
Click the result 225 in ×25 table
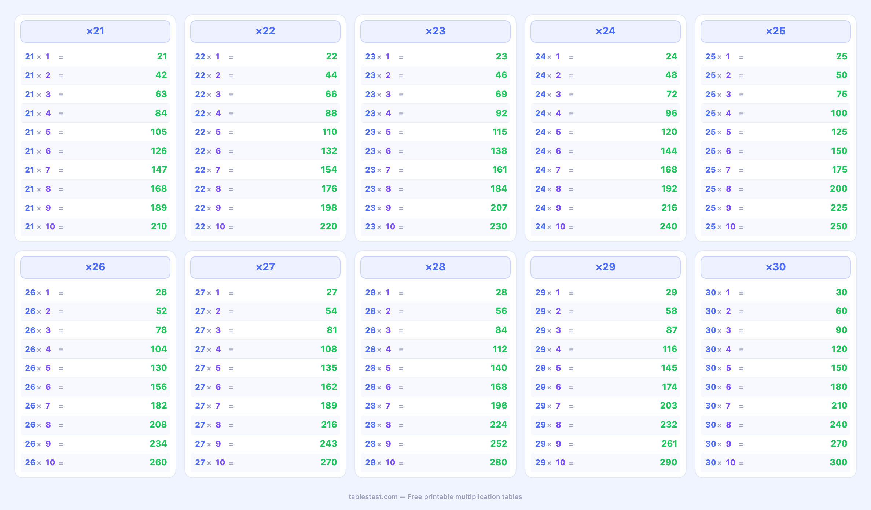[839, 208]
